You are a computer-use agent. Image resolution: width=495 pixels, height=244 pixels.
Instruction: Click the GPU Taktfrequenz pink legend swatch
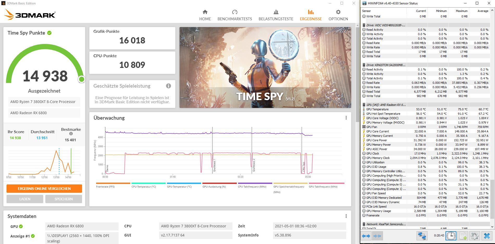pyautogui.click(x=327, y=183)
